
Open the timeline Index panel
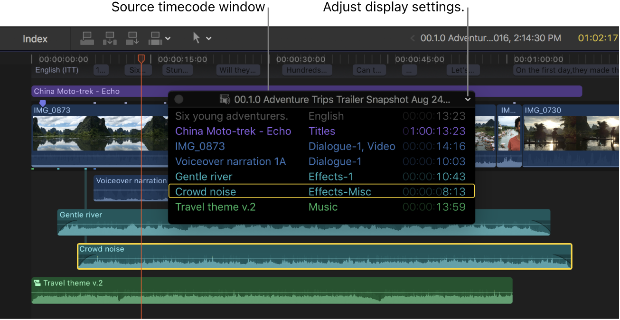click(35, 38)
